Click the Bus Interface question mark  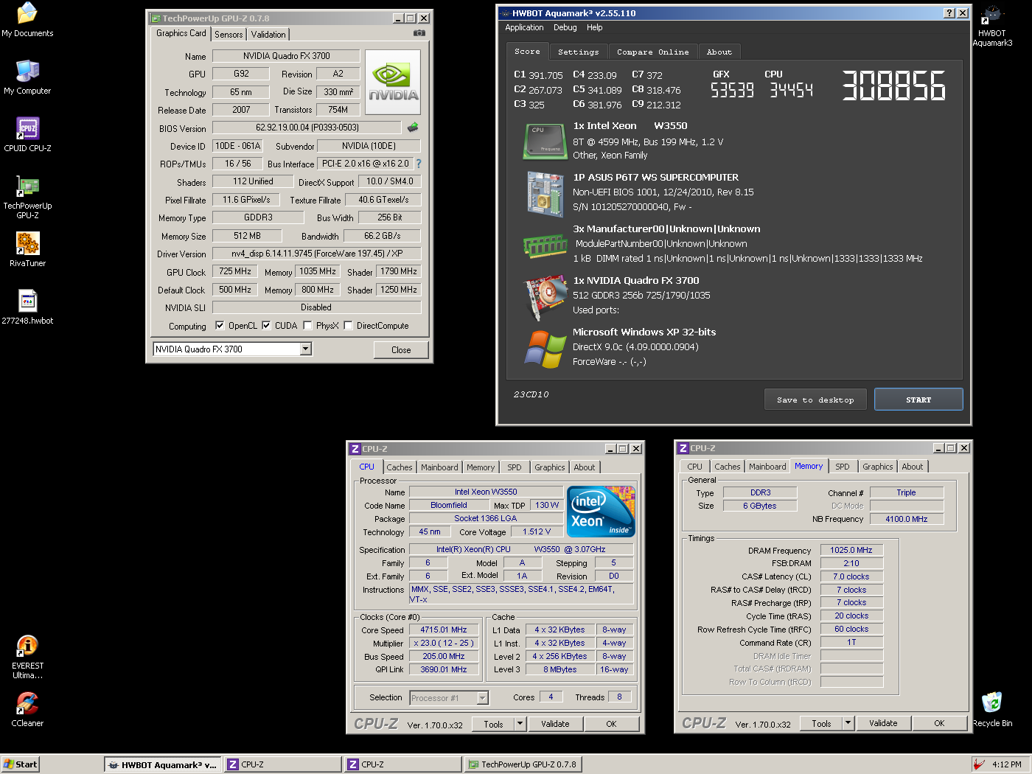coord(419,164)
